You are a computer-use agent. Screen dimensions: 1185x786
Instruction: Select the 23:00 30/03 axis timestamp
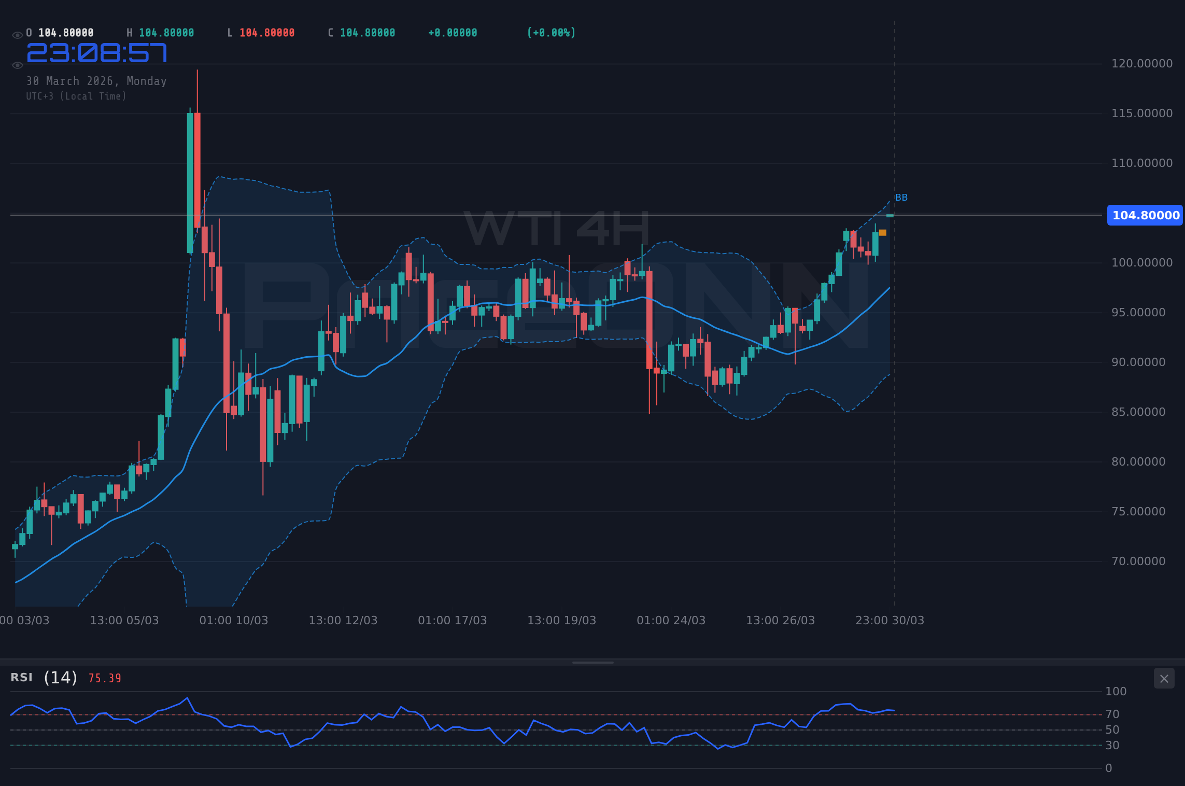click(890, 620)
